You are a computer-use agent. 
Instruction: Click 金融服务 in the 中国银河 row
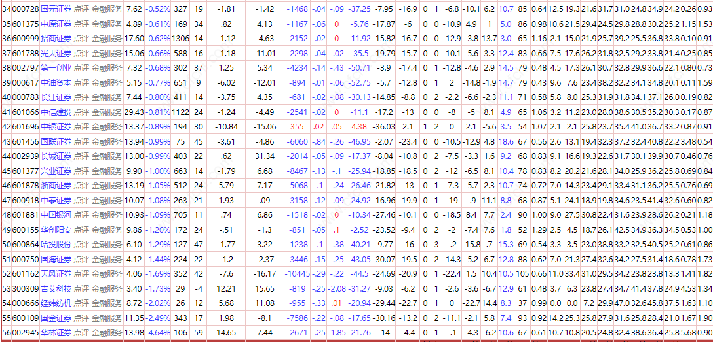pyautogui.click(x=107, y=215)
